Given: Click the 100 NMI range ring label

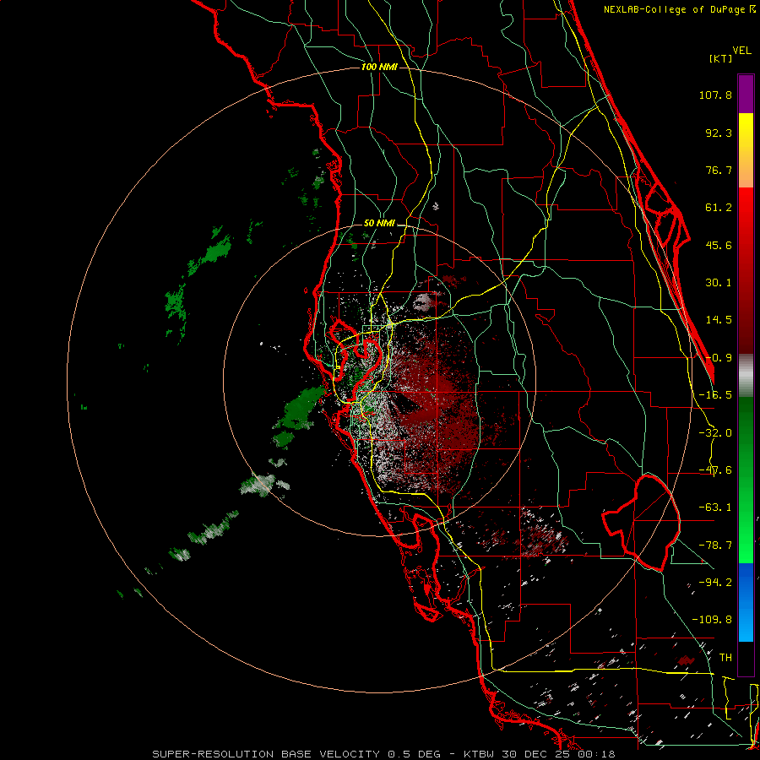Looking at the screenshot, I should coord(379,67).
